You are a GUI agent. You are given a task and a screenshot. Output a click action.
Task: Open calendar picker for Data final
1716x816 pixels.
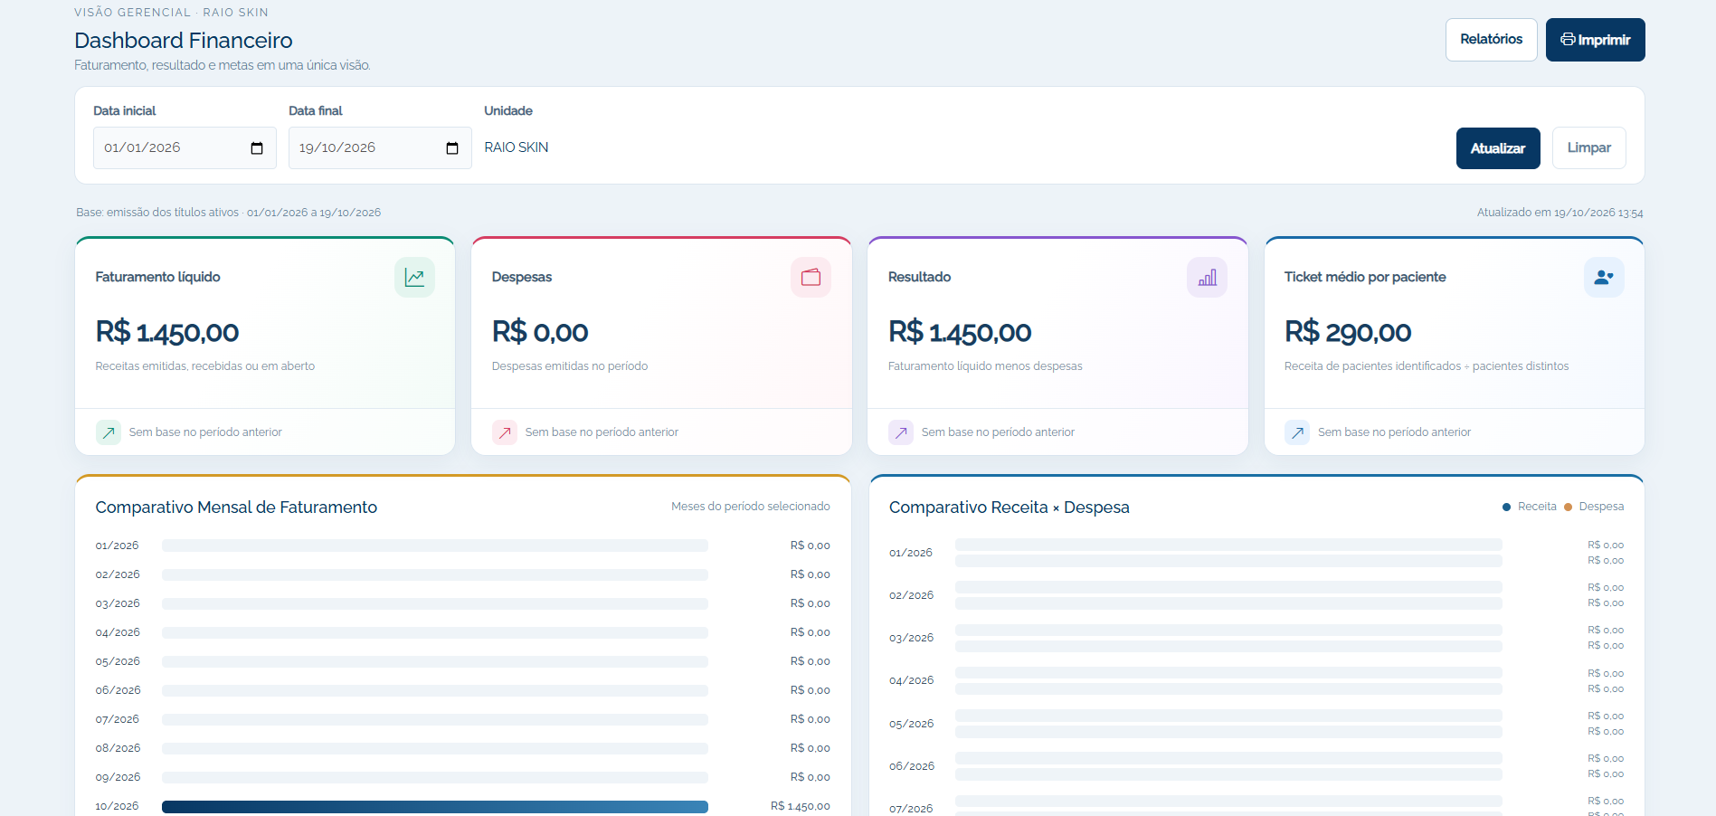click(452, 148)
